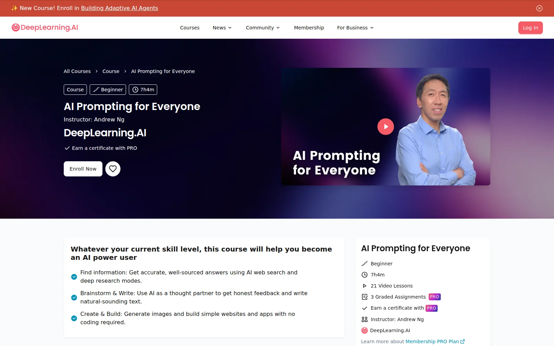
Task: Open the Membership page
Action: 309,28
